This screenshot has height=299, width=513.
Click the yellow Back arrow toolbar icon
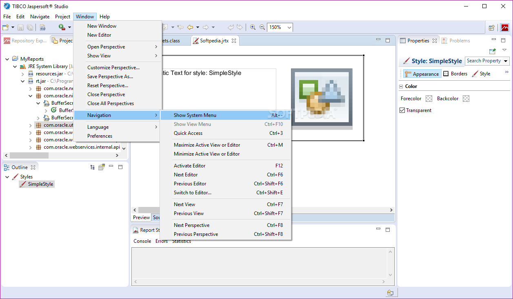pyautogui.click(x=190, y=27)
